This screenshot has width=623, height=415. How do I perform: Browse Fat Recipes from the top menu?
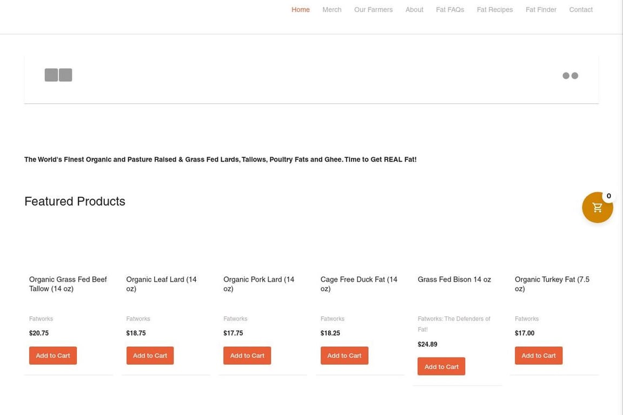[494, 10]
